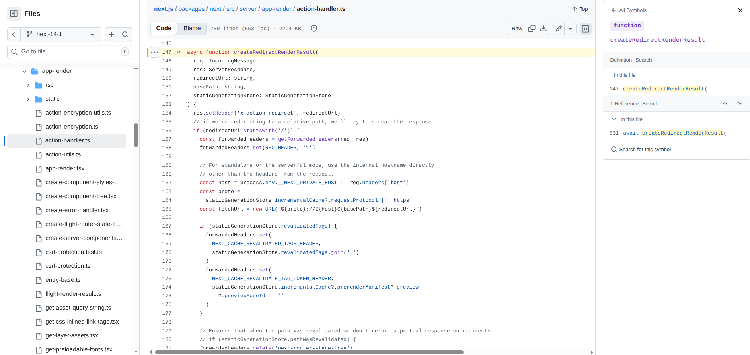
Task: Open create-error-handler.tsx file
Action: [77, 211]
